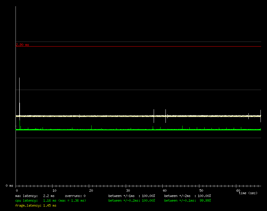Click the white spike at the graph's right edge
267x211 pixels.
tap(260, 115)
